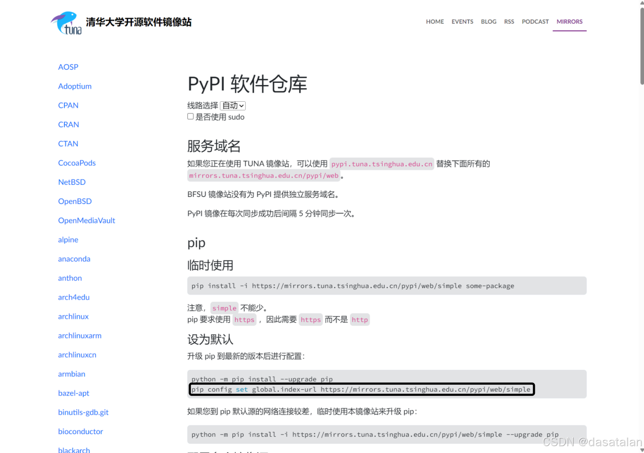Image resolution: width=644 pixels, height=453 pixels.
Task: Open the anthon mirror link
Action: [x=70, y=278]
